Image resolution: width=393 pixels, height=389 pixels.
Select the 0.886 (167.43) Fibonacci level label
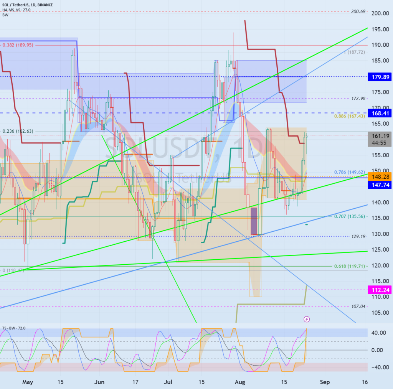click(x=350, y=116)
